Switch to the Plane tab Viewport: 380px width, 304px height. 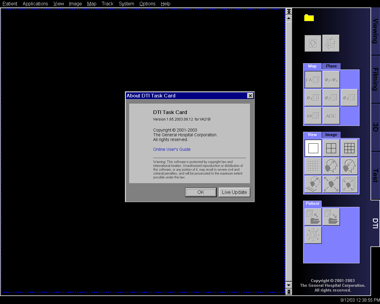331,66
